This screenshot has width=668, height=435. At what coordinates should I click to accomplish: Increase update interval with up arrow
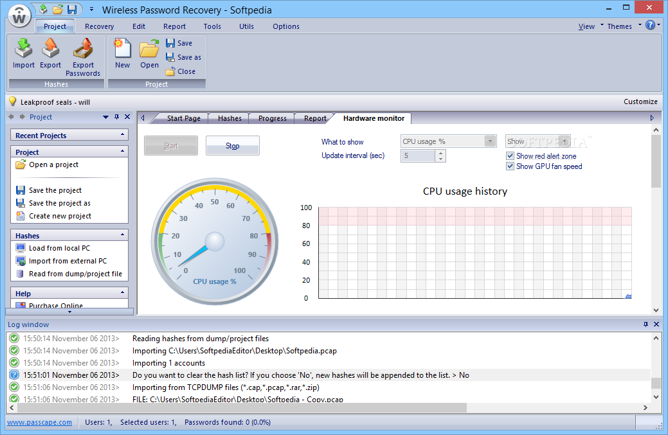coord(440,153)
